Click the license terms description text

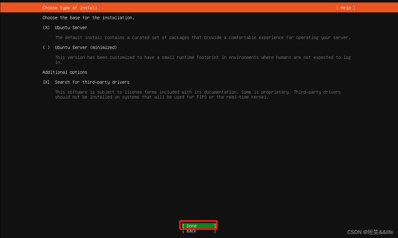198,95
